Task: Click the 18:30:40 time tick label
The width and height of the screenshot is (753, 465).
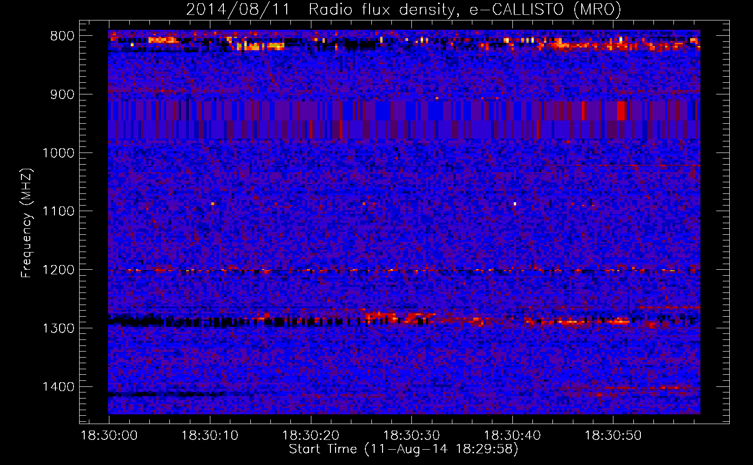Action: click(x=512, y=436)
